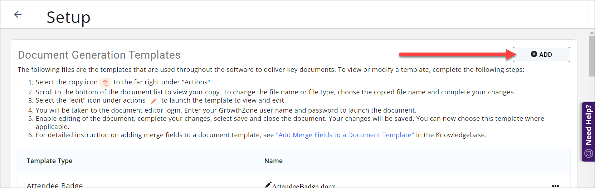Click the copy icon in step 1
Screen dimensions: 595x188
106,83
